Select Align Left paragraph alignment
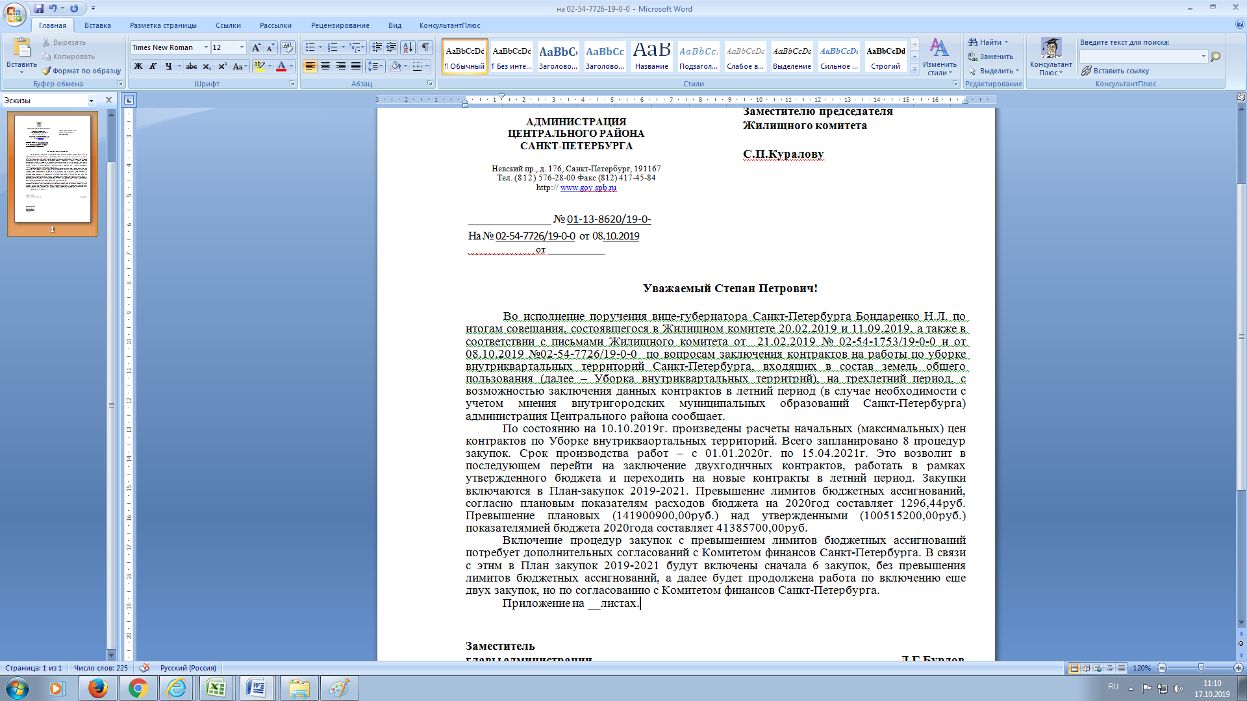 (x=310, y=66)
